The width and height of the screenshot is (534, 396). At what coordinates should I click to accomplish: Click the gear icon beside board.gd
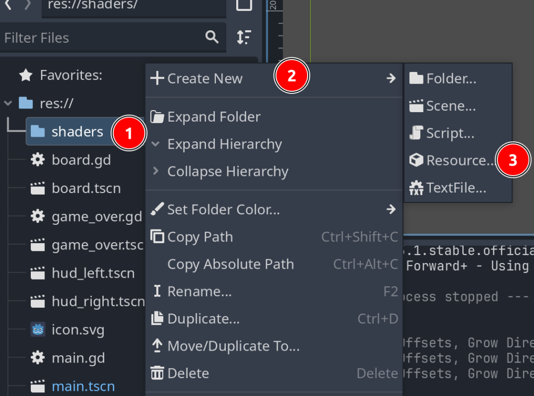tap(38, 160)
